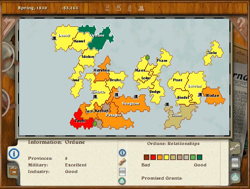This screenshot has width=250, height=189.
Task: Click the top hat icon above Zimm
Action: coord(167,104)
